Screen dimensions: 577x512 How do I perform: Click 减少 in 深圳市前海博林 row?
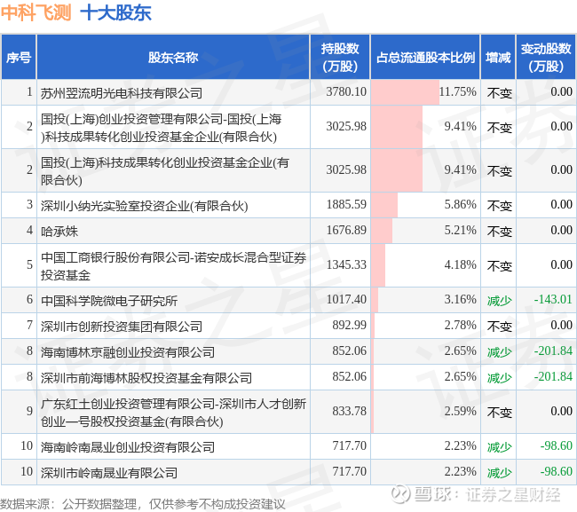(500, 378)
